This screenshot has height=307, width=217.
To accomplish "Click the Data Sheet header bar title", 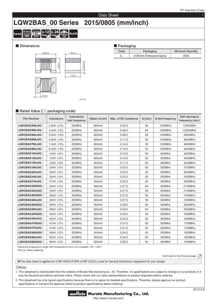I will [x=108, y=15].
